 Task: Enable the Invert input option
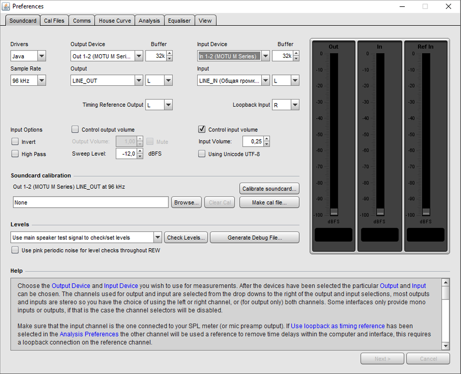[x=15, y=141]
